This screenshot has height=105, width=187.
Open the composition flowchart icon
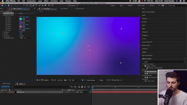click(115, 80)
